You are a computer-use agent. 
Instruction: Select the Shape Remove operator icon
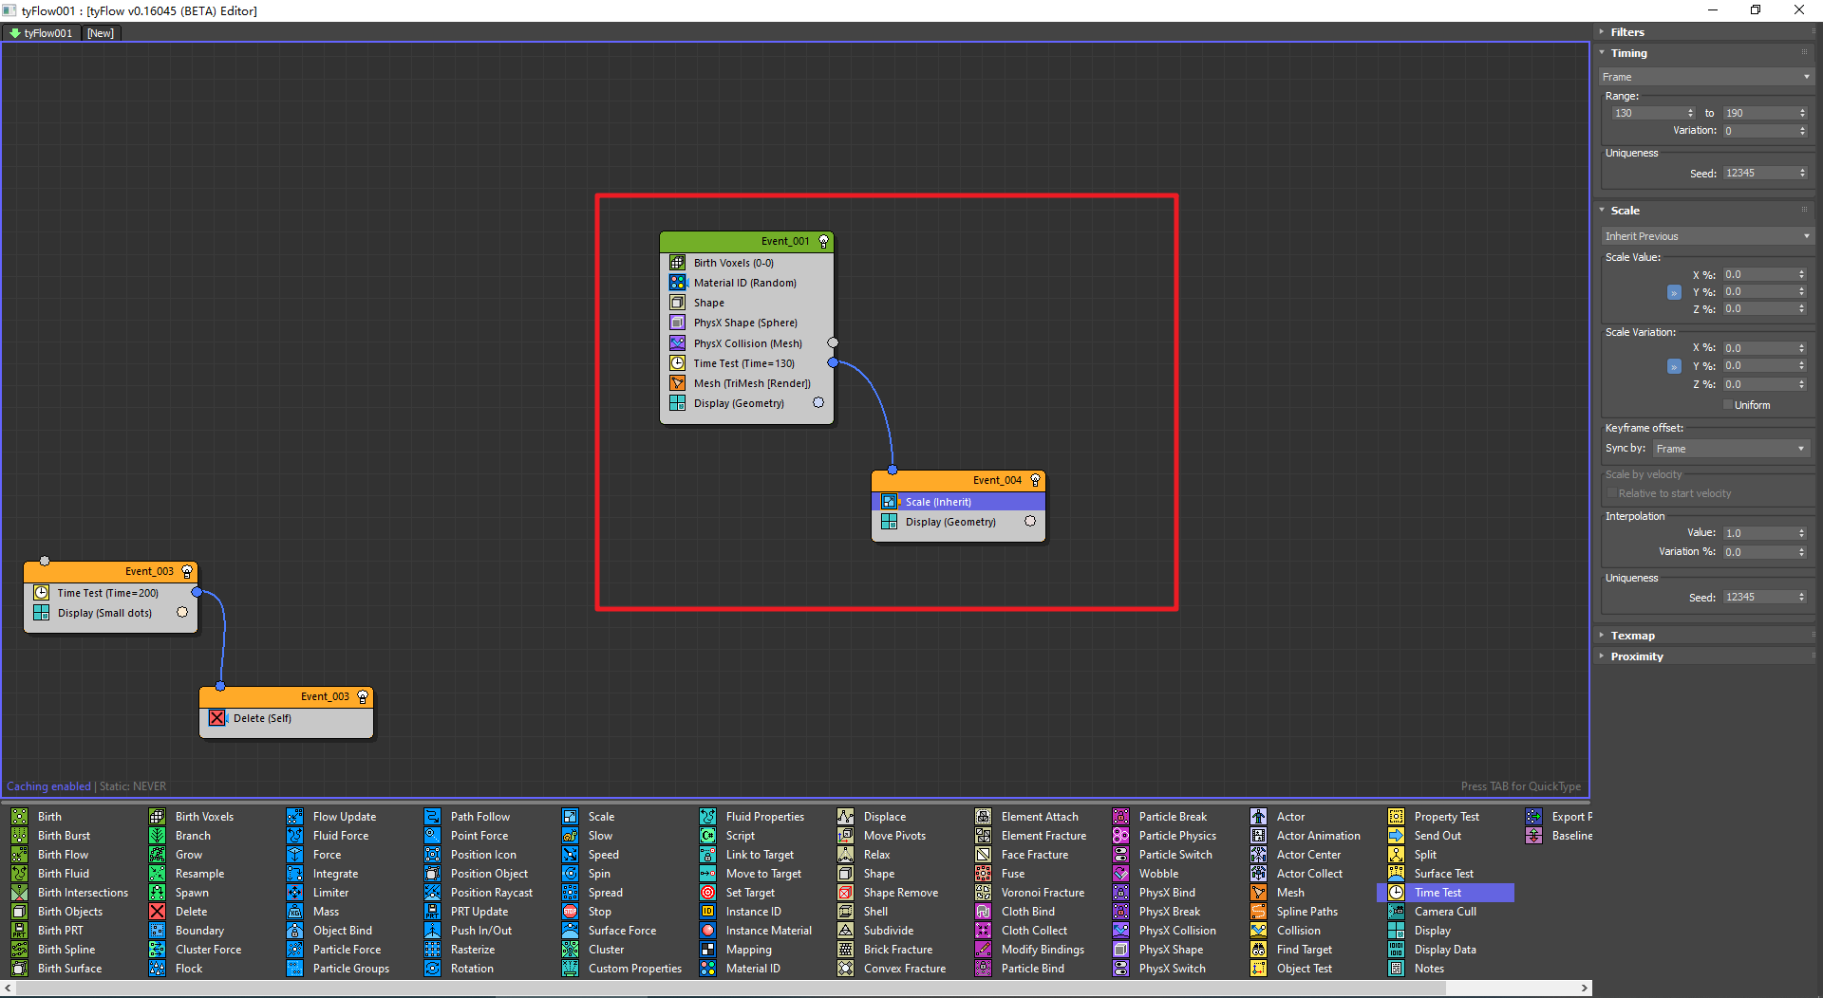846,893
